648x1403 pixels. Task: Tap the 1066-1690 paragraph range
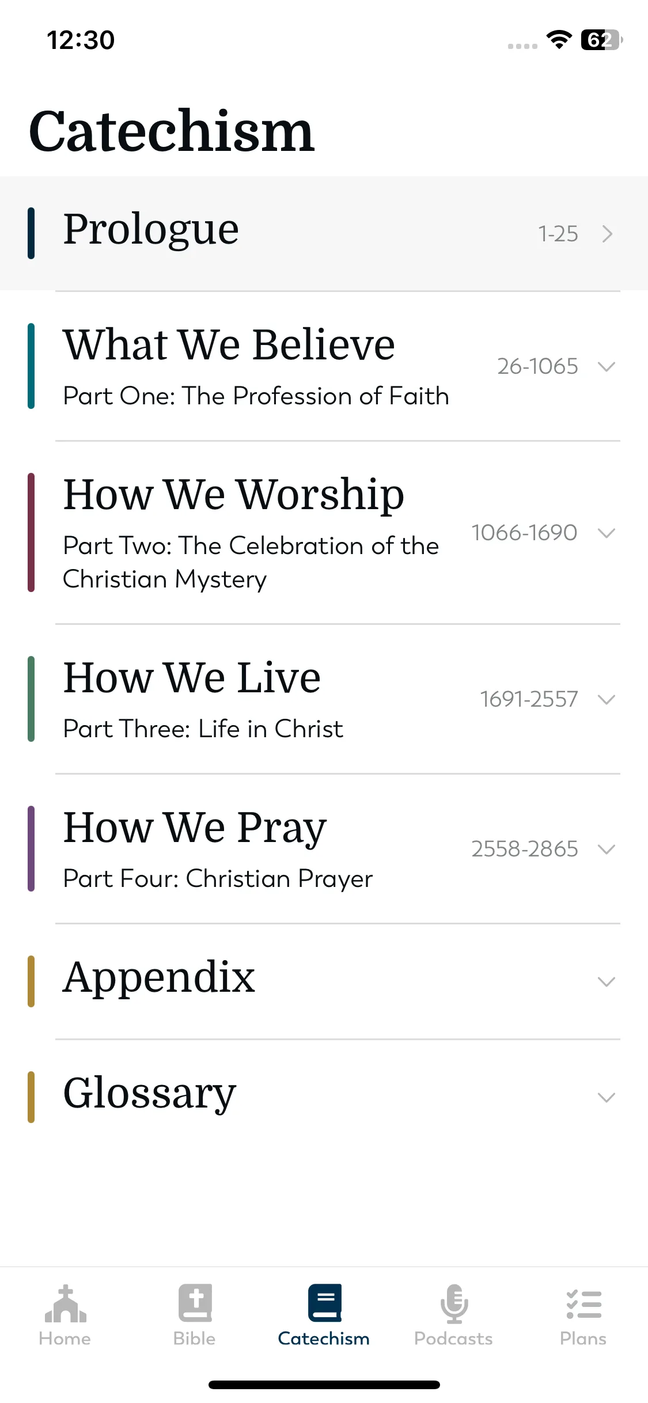pyautogui.click(x=524, y=533)
